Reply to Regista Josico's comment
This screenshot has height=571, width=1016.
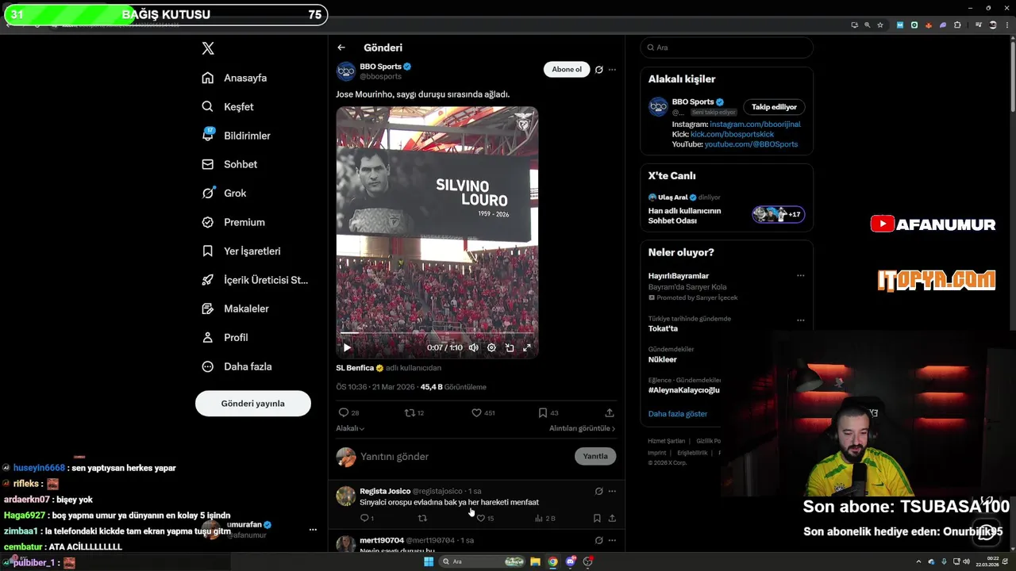click(x=367, y=518)
